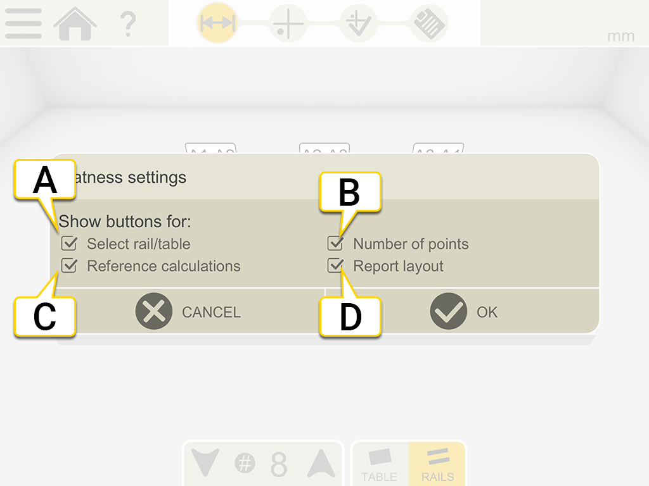Click the mm units label

(620, 36)
